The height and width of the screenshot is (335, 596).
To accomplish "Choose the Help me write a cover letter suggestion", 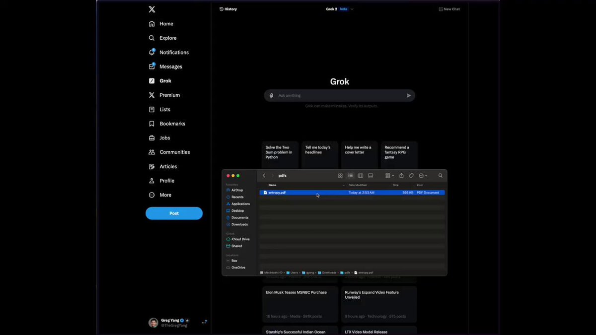I will (x=360, y=155).
